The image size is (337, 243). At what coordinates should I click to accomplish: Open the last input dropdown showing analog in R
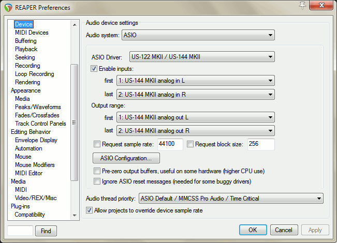[x=196, y=95]
